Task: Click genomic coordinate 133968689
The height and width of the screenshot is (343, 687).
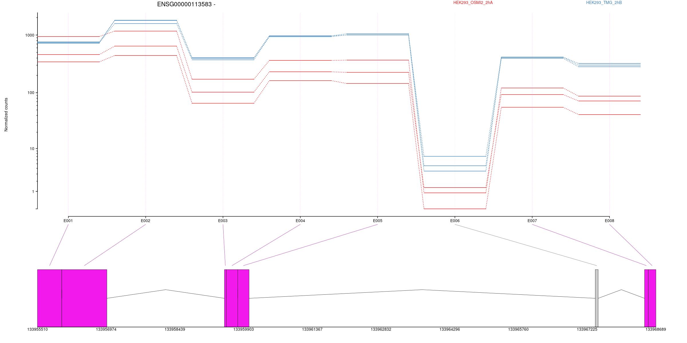Action: (656, 330)
